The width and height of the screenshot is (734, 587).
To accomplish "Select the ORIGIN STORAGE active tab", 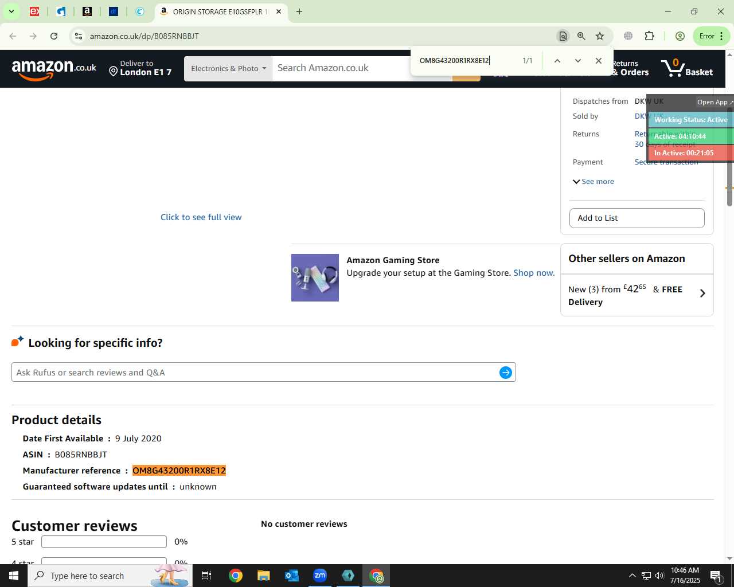I will coord(220,11).
